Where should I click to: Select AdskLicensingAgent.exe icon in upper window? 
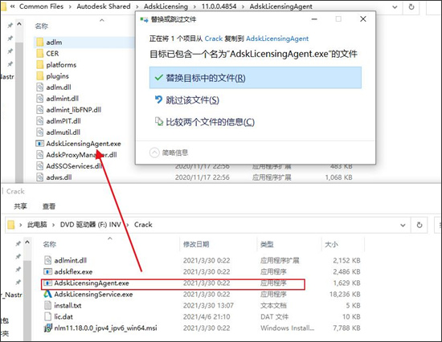point(39,144)
